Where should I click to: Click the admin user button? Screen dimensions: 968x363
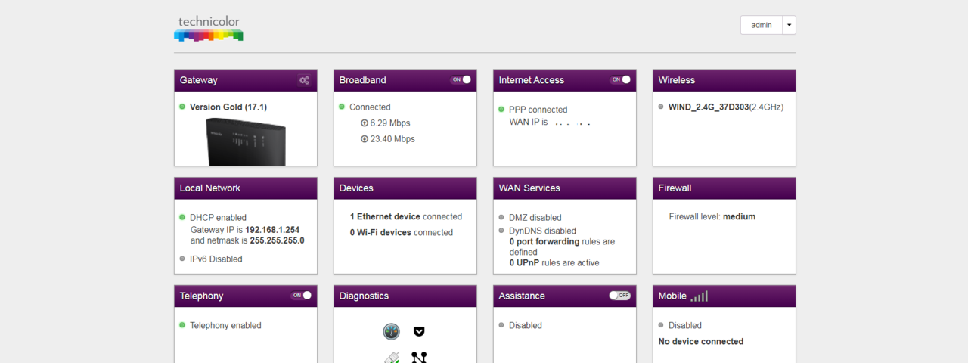[761, 25]
